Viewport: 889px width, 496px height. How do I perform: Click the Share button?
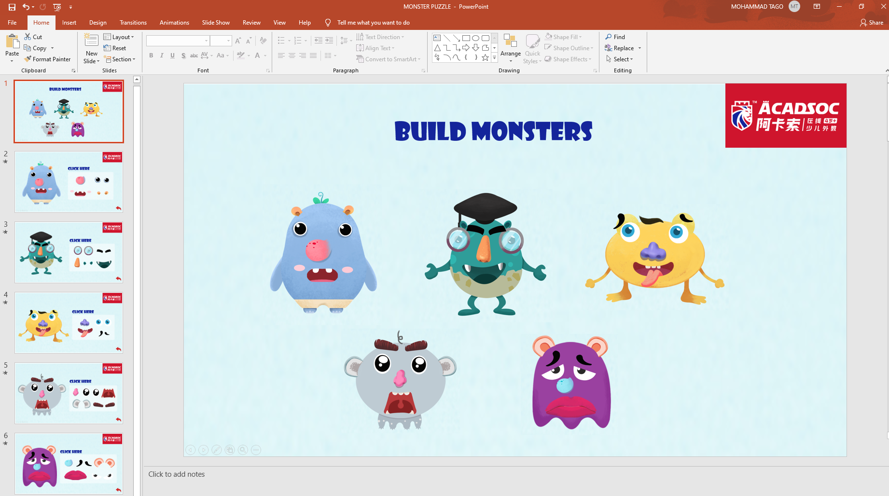pyautogui.click(x=872, y=23)
